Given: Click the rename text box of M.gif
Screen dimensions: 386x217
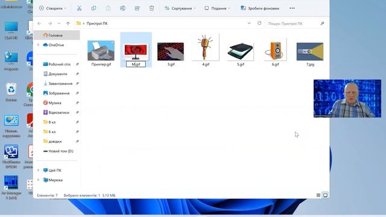Looking at the screenshot, I should click(136, 64).
